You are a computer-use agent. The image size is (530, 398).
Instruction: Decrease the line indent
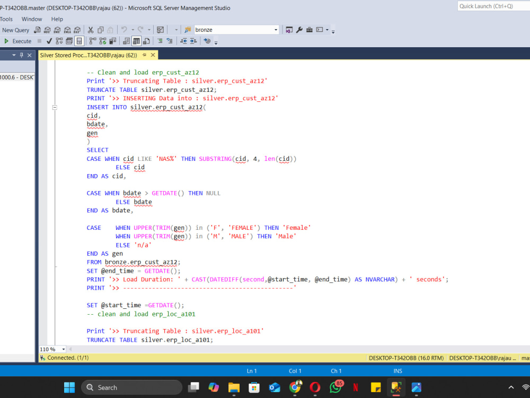click(183, 41)
